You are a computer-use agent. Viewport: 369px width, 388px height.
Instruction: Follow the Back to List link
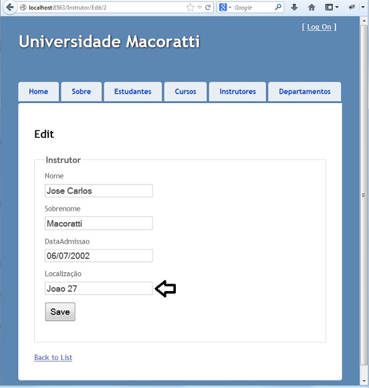(x=53, y=357)
